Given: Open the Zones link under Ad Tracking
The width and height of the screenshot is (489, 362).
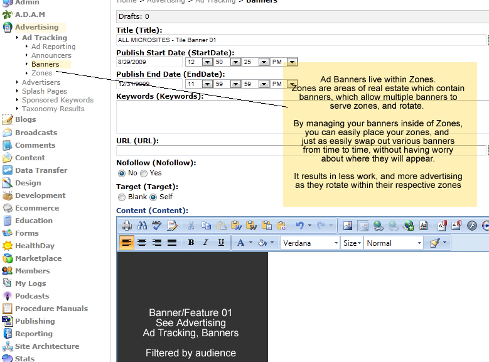Looking at the screenshot, I should [x=42, y=73].
